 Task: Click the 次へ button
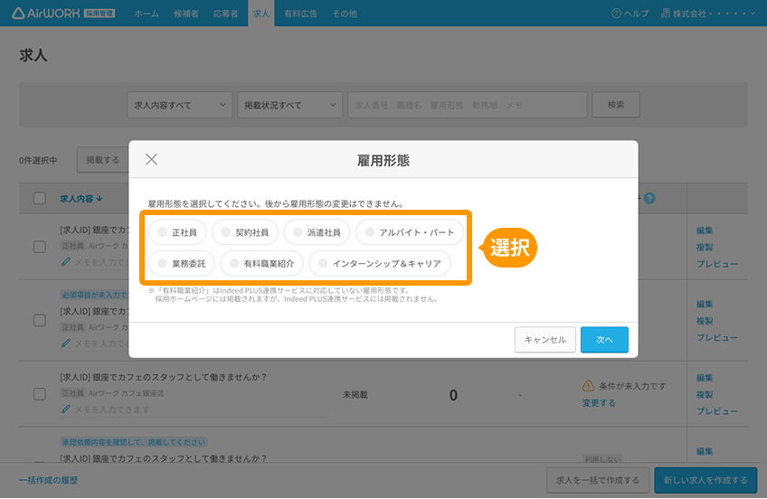tap(604, 340)
